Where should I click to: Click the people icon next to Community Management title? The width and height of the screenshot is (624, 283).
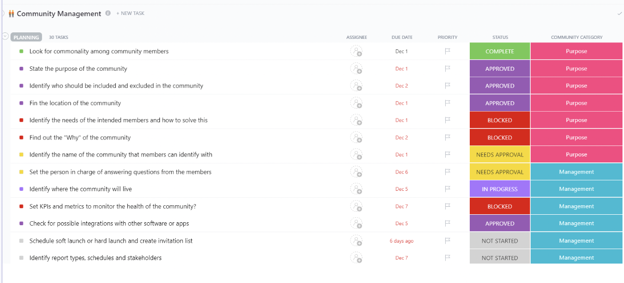click(11, 14)
